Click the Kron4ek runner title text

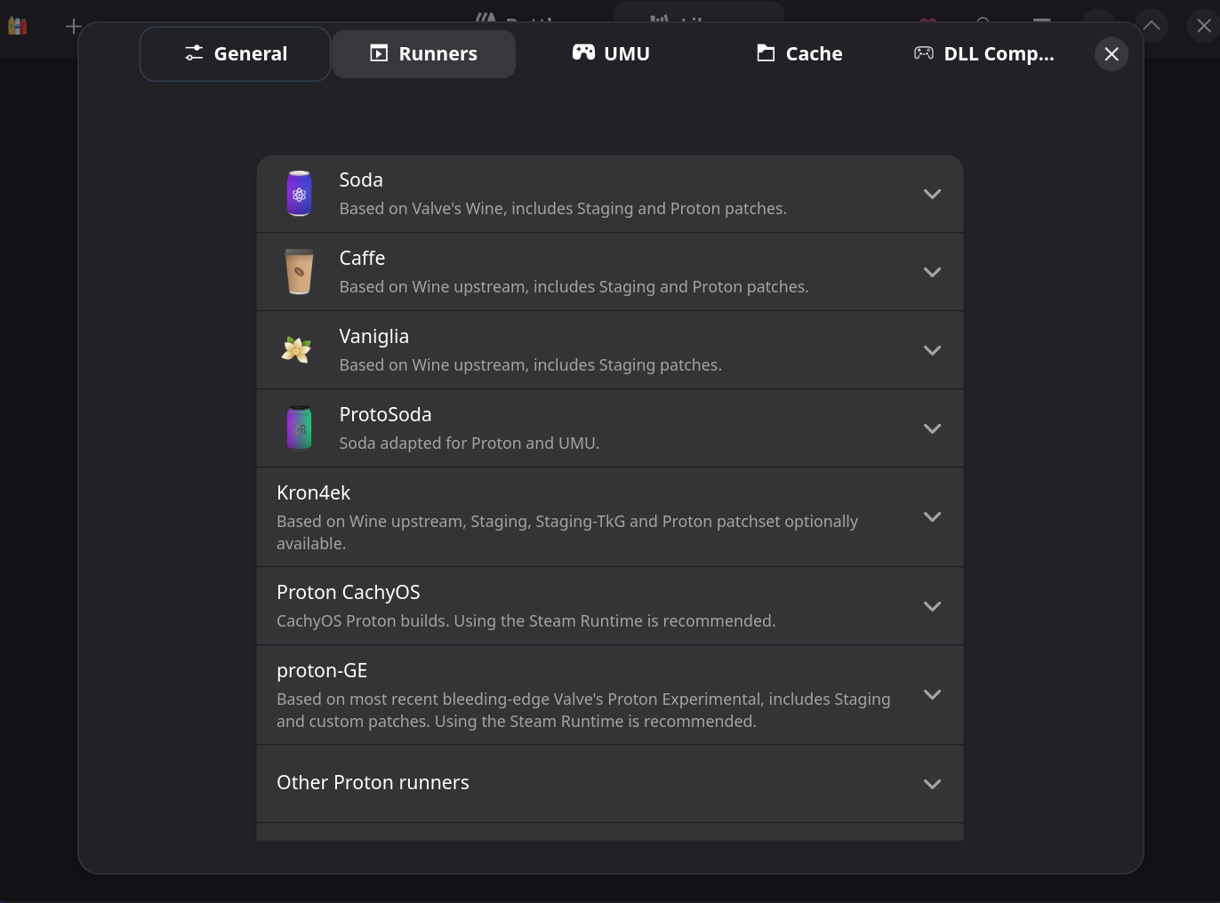tap(313, 492)
